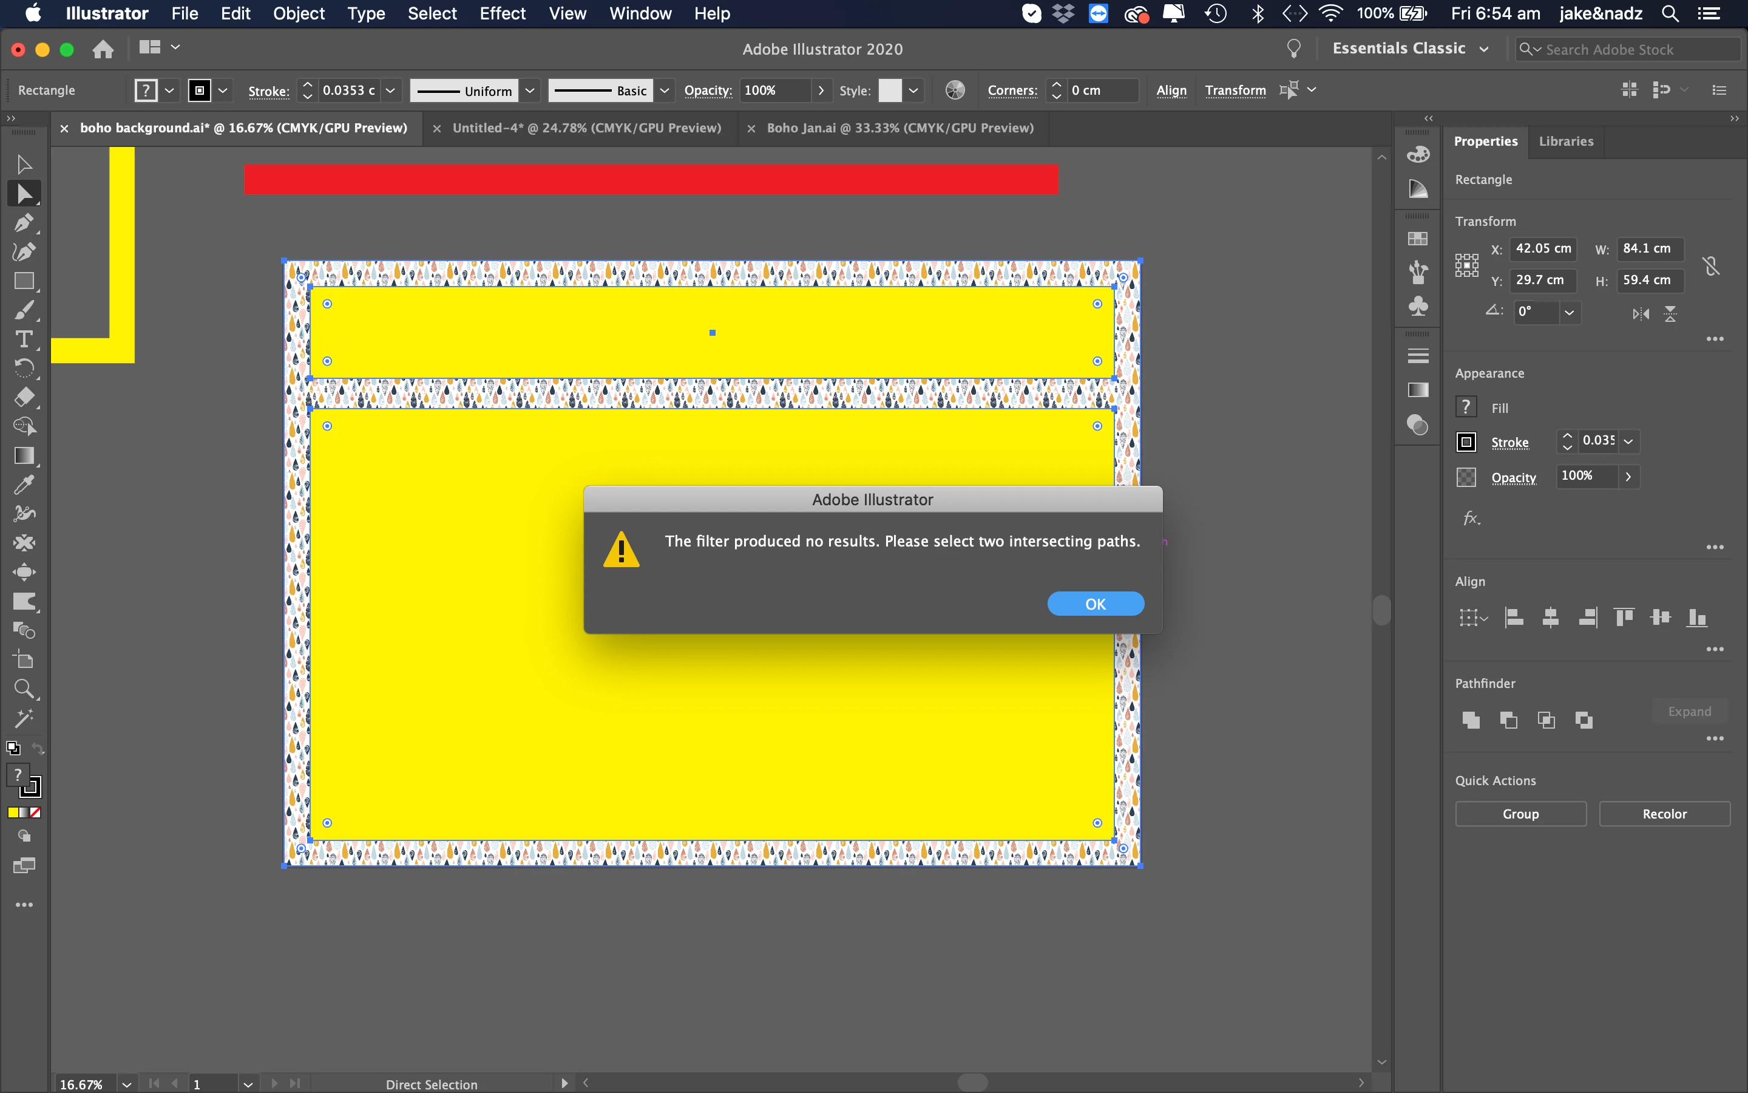Select the Zoom tool
Screen dimensions: 1748x1093
pos(23,689)
